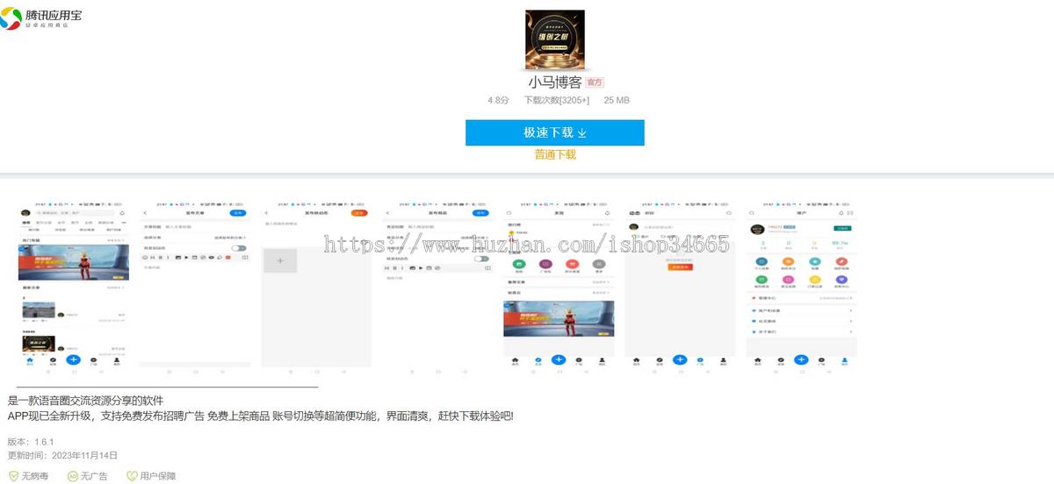Screen dimensions: 1054x484
Task: Click the 更新时间：2023年11月14日 text
Action: click(x=62, y=455)
